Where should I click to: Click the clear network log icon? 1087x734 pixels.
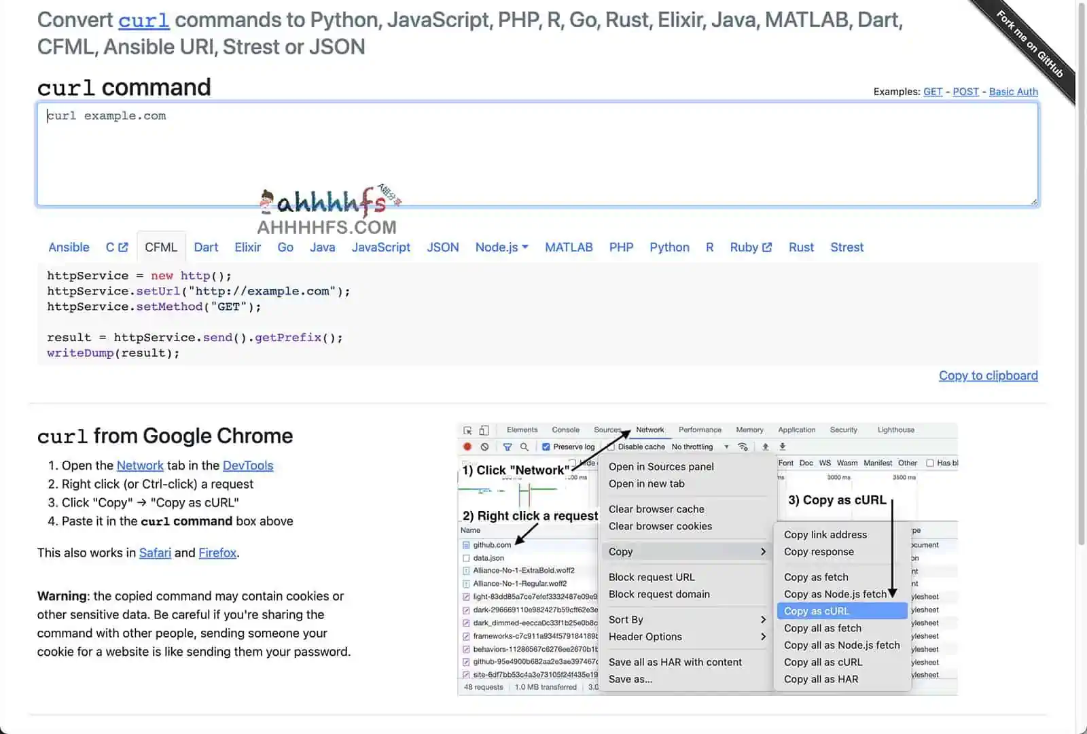tap(484, 447)
